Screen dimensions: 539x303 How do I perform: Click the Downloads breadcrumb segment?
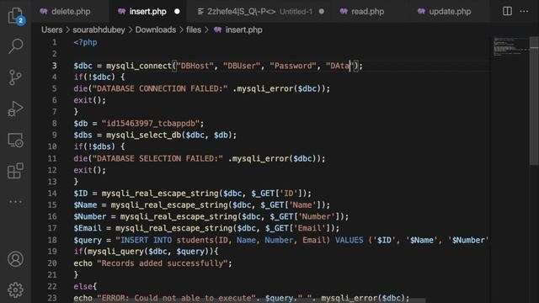(x=155, y=30)
